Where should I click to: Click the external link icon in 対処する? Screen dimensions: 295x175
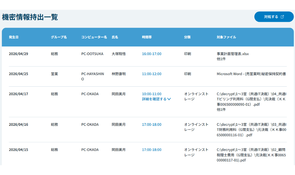click(x=282, y=17)
